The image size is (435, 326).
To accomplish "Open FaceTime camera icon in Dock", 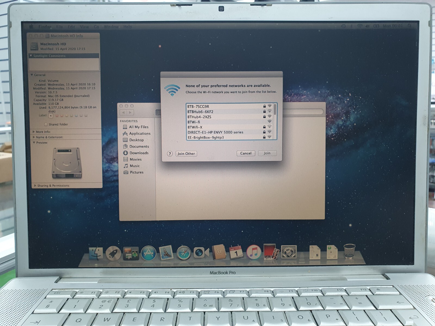I will 201,253.
